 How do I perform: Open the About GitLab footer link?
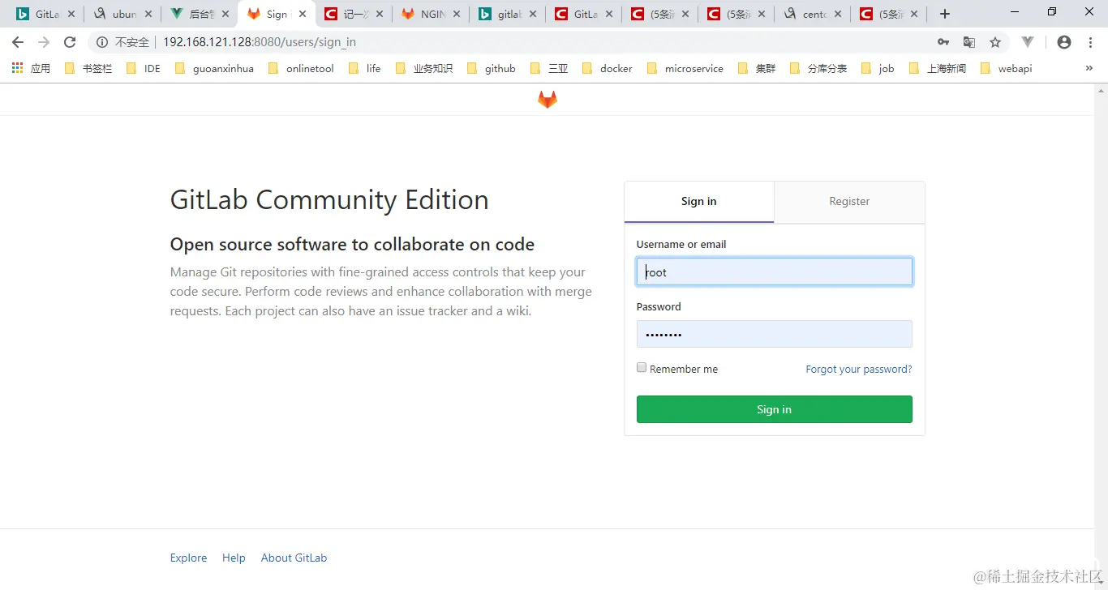click(x=294, y=558)
